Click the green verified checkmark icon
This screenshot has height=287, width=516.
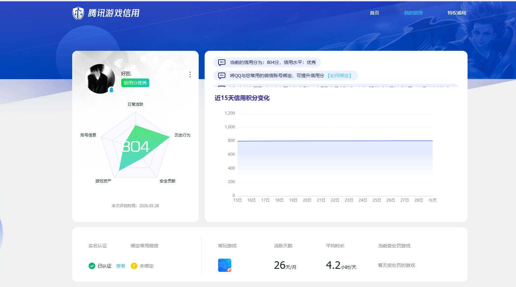92,266
